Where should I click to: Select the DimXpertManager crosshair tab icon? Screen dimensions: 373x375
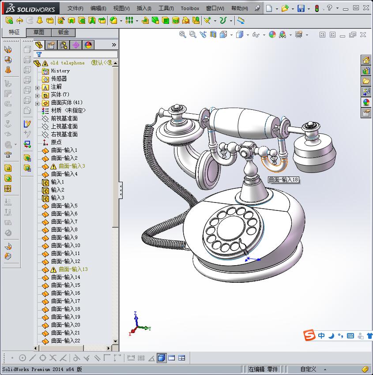click(76, 45)
